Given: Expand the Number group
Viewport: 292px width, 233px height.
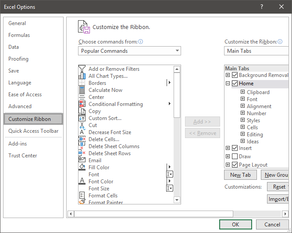Looking at the screenshot, I should [x=242, y=113].
